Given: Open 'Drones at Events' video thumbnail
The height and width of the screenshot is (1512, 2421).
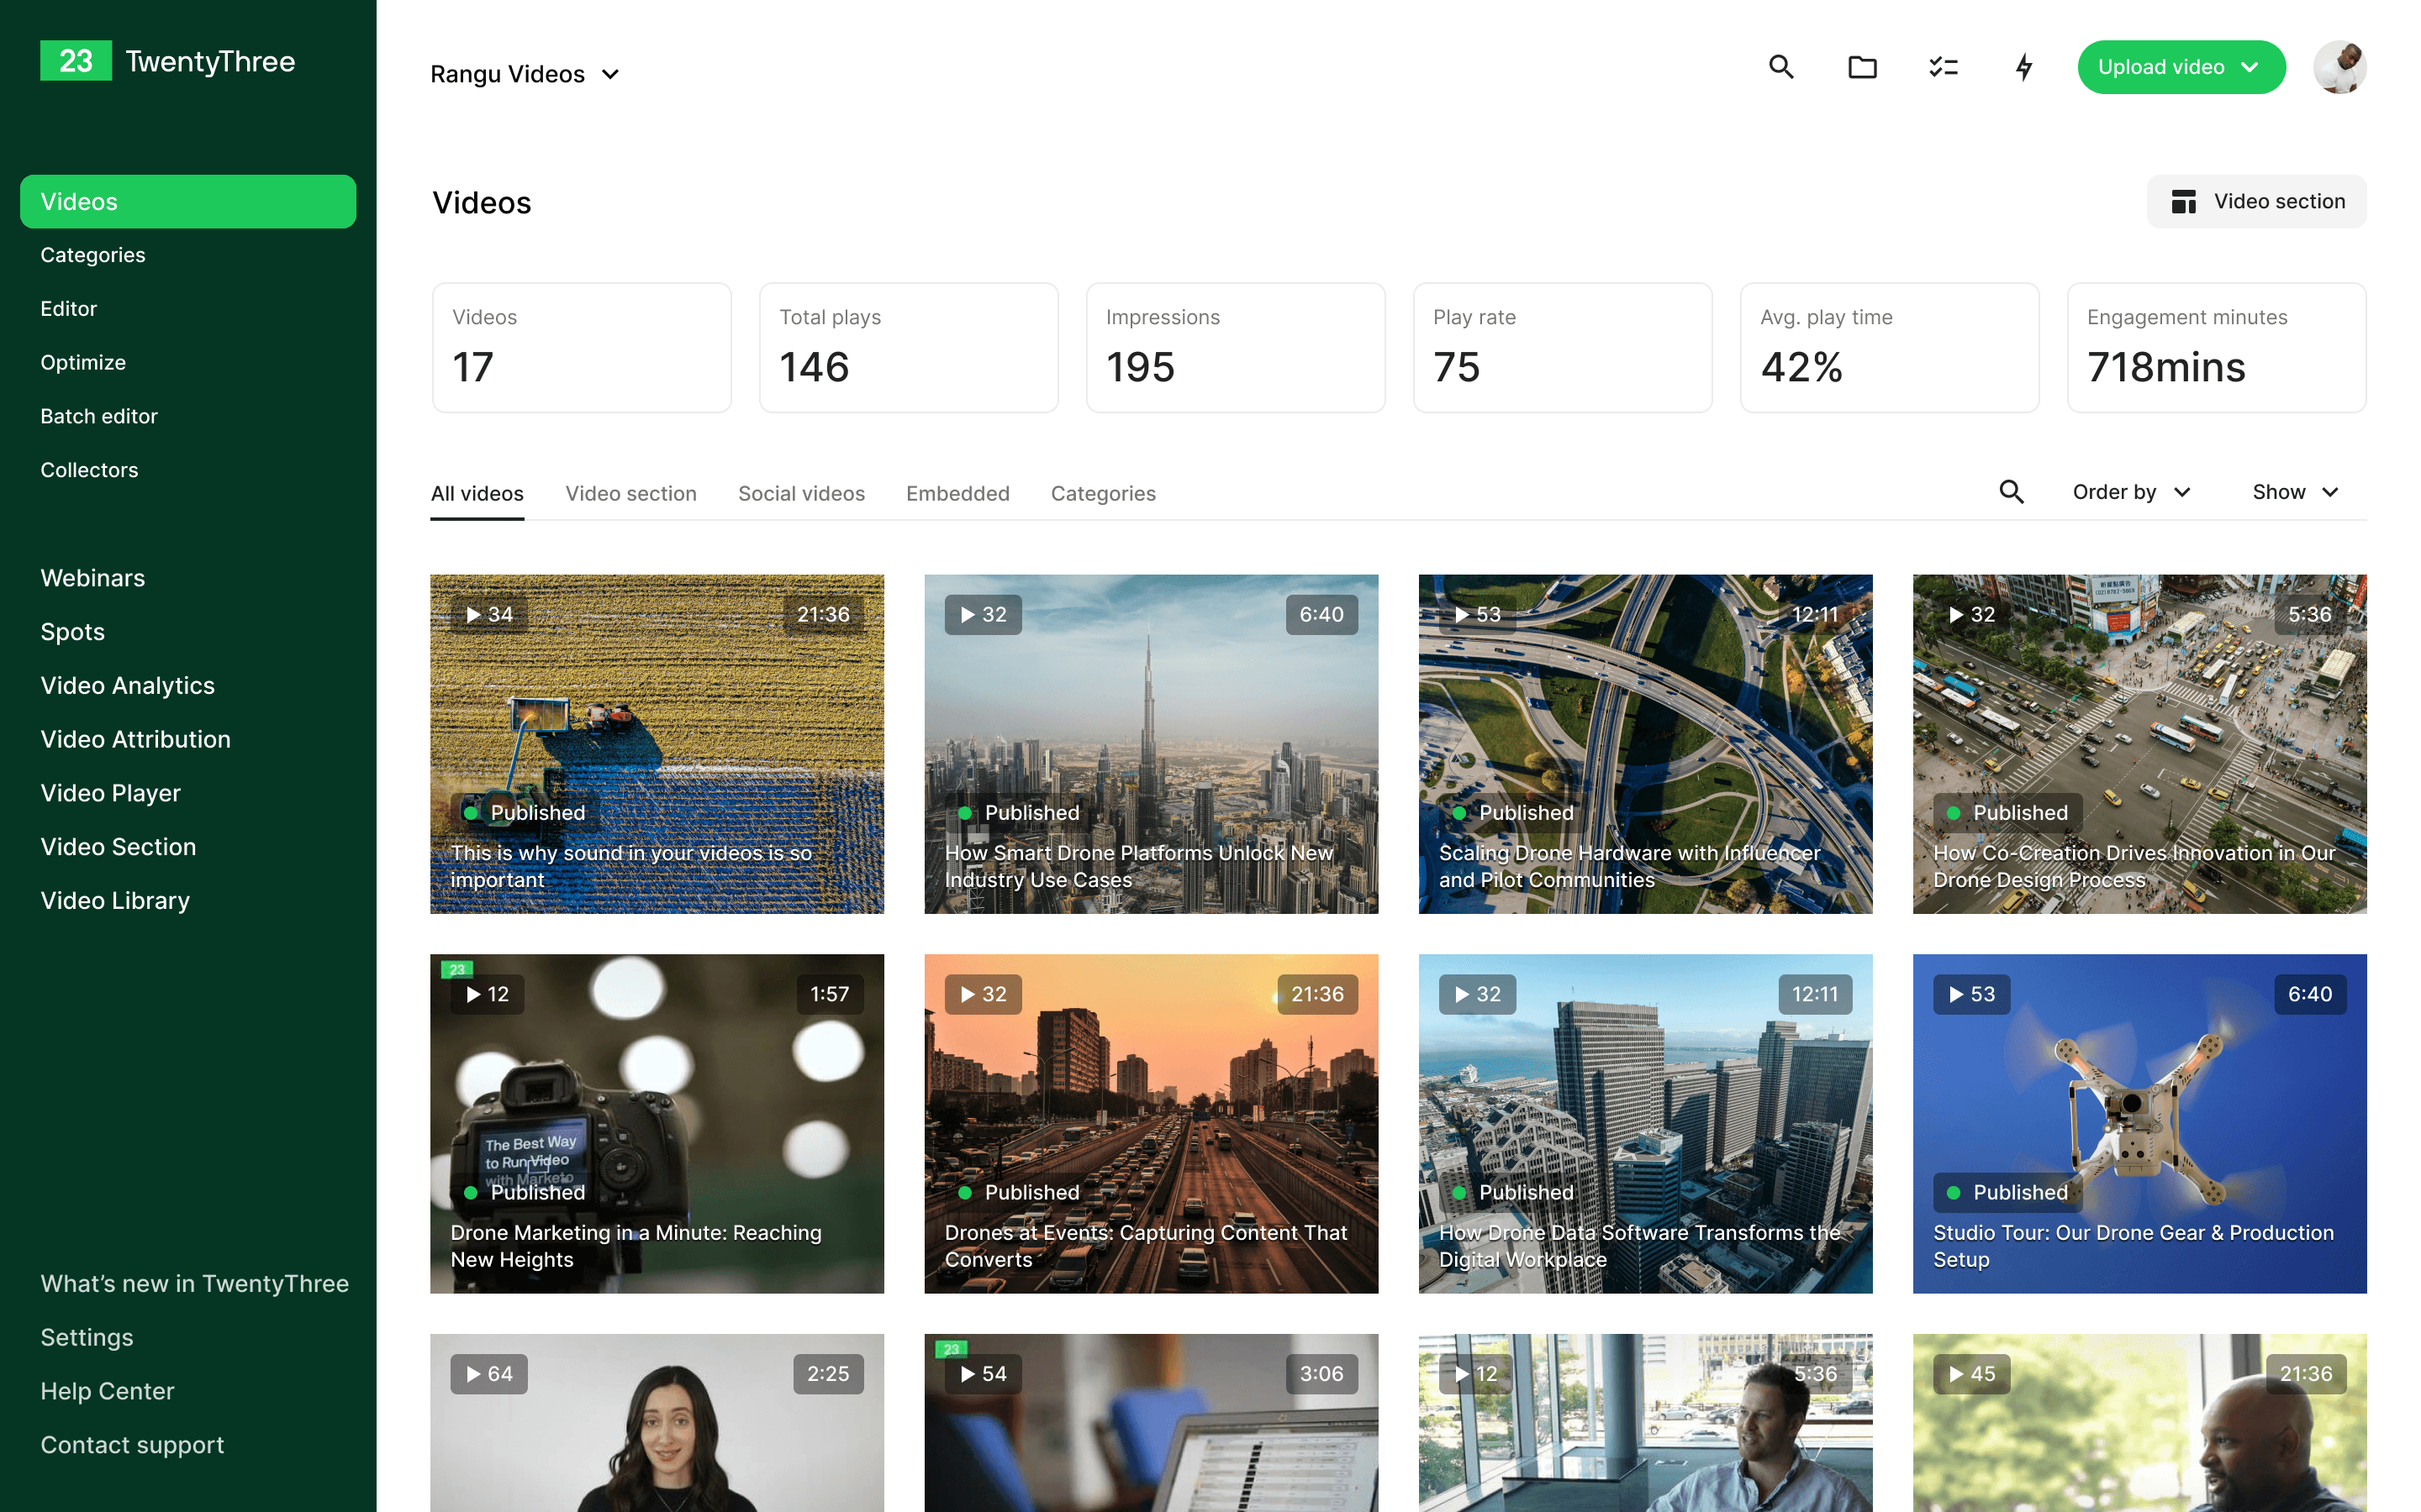Looking at the screenshot, I should pyautogui.click(x=1152, y=1124).
